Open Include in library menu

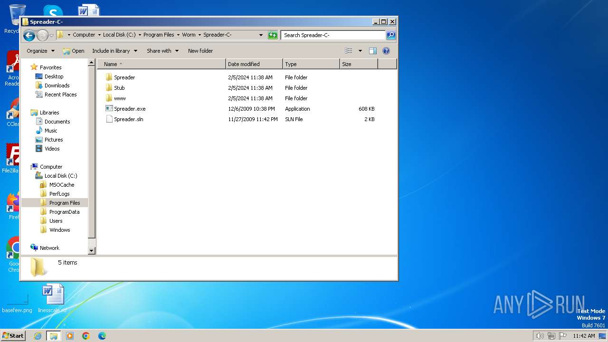(x=114, y=51)
